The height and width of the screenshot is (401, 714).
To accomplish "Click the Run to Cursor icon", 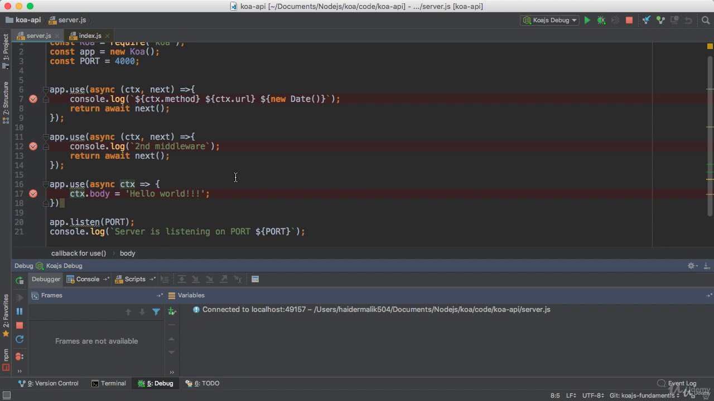I will point(238,279).
